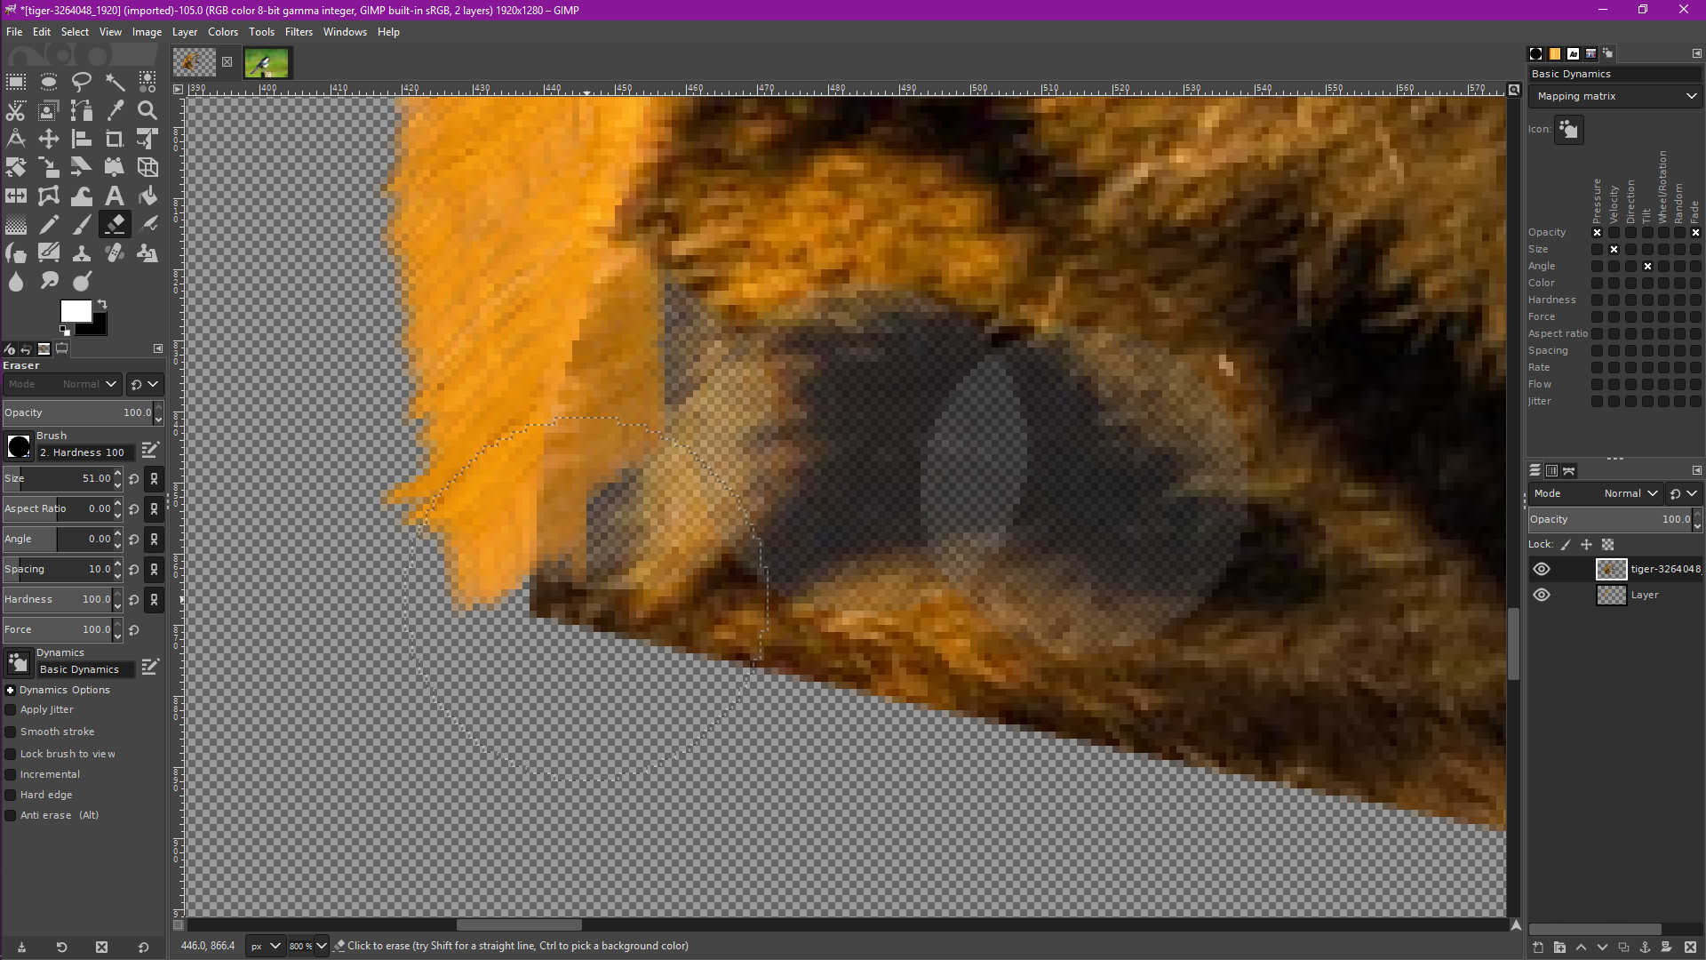Open the Filters menu
1706x960 pixels.
click(x=299, y=32)
